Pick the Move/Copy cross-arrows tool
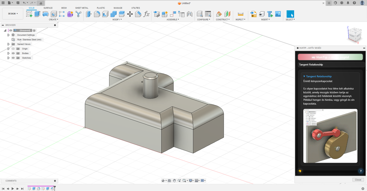 click(130, 14)
